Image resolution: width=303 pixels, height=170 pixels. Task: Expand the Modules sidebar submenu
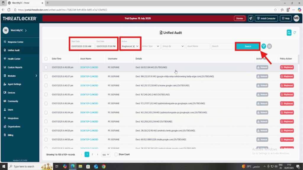coord(36,76)
